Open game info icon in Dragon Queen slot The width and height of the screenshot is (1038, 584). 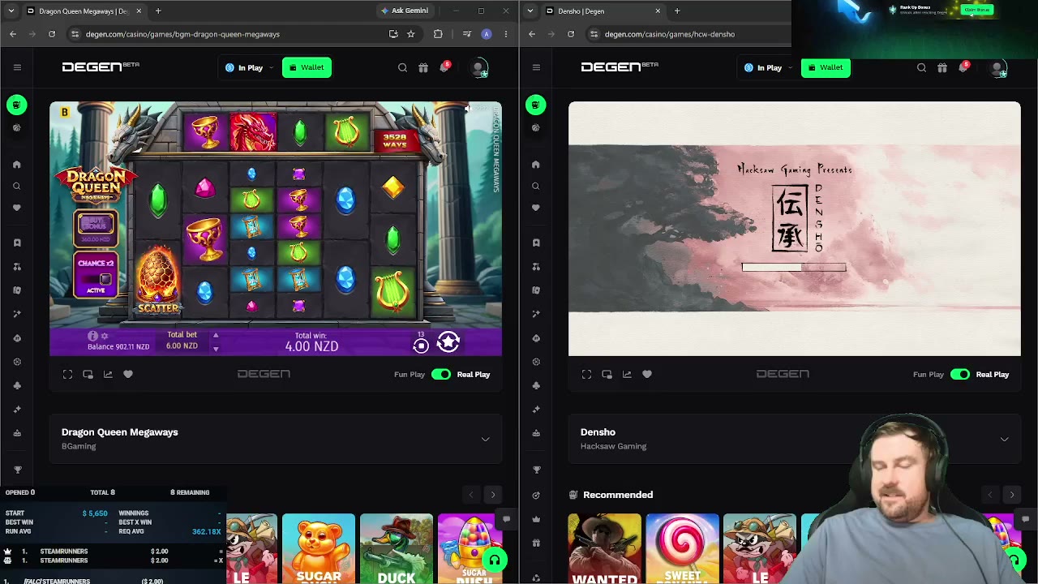92,336
